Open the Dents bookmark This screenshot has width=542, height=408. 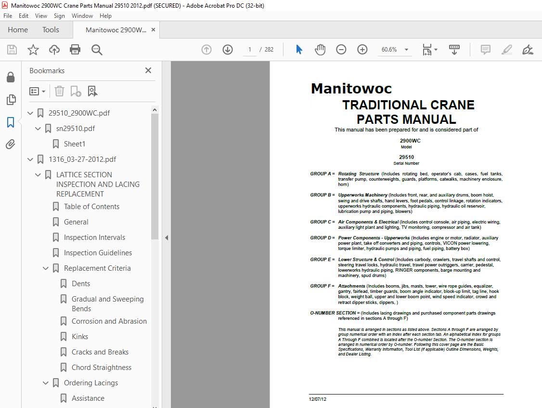[80, 284]
